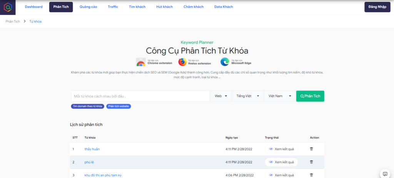Open the Tìm khách menu
This screenshot has width=394, height=178.
[137, 7]
